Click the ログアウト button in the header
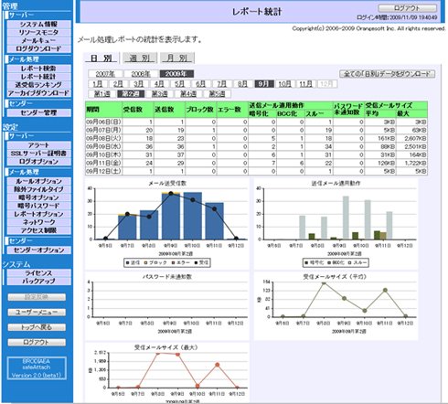448x404 pixels. pos(407,8)
